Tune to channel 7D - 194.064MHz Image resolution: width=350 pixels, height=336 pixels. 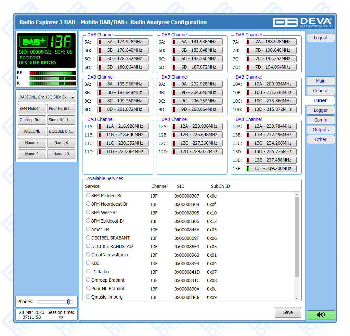point(271,67)
